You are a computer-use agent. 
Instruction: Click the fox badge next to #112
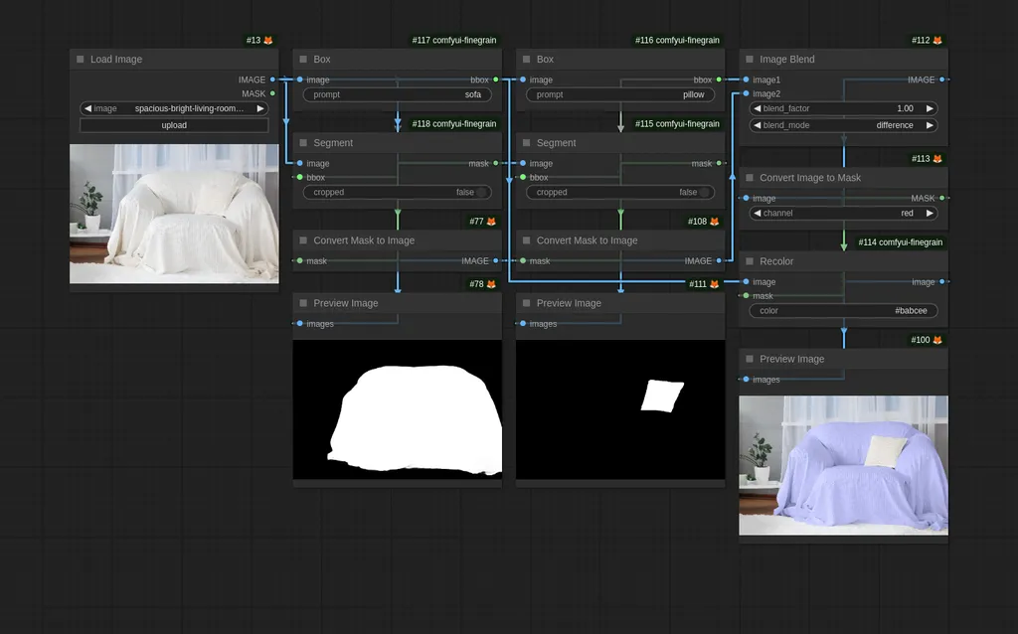(x=939, y=41)
